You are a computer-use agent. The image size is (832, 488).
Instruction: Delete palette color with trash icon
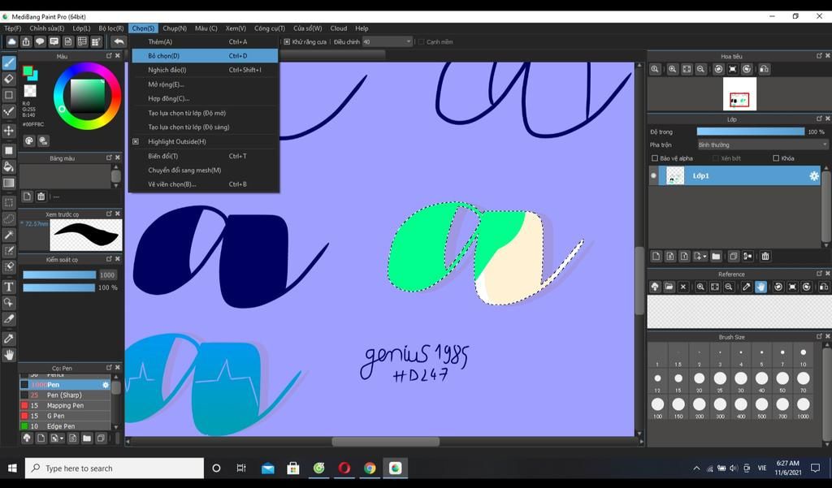[41, 196]
